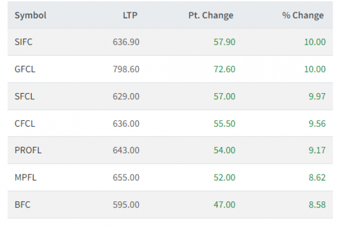The width and height of the screenshot is (338, 228).
Task: Sort table by % Change header
Action: 303,16
